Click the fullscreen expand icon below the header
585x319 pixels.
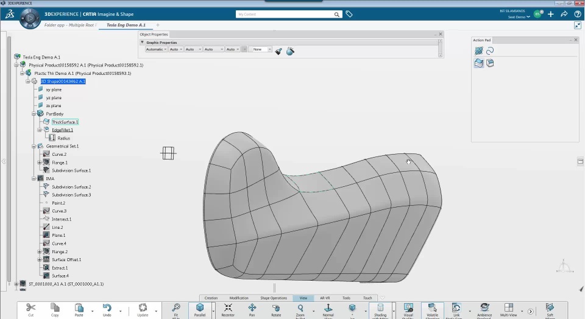(x=578, y=26)
